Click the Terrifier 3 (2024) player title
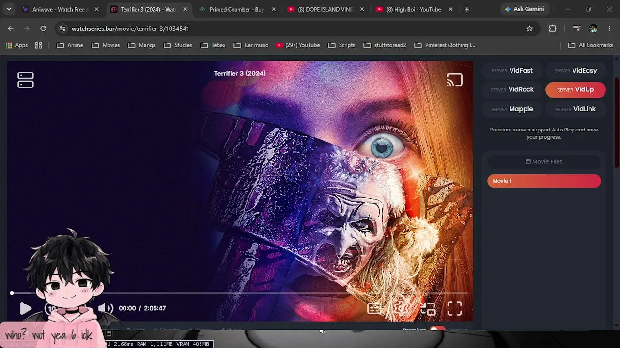 [x=240, y=73]
